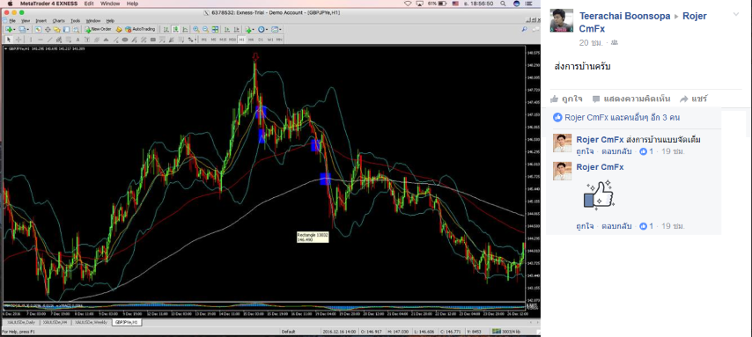Click the New Order button
This screenshot has width=752, height=337.
pos(99,29)
